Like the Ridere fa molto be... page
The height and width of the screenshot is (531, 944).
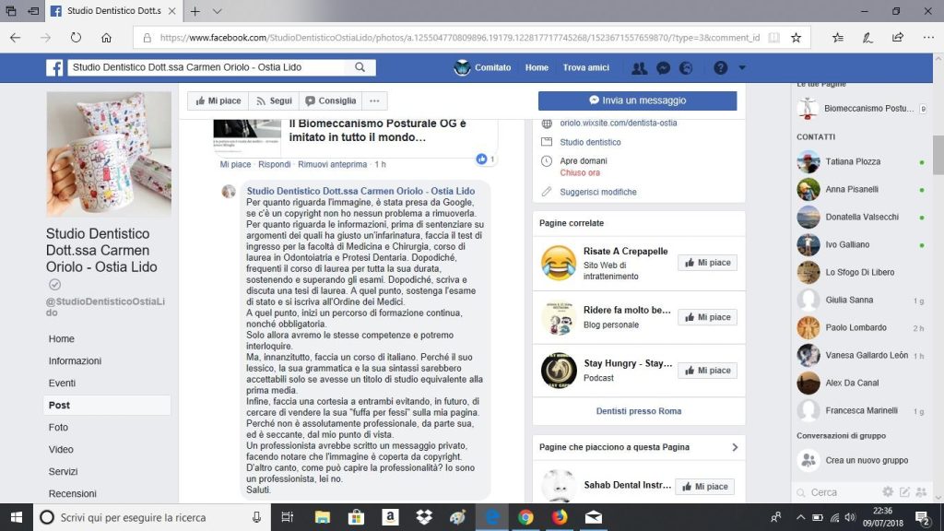(x=707, y=317)
